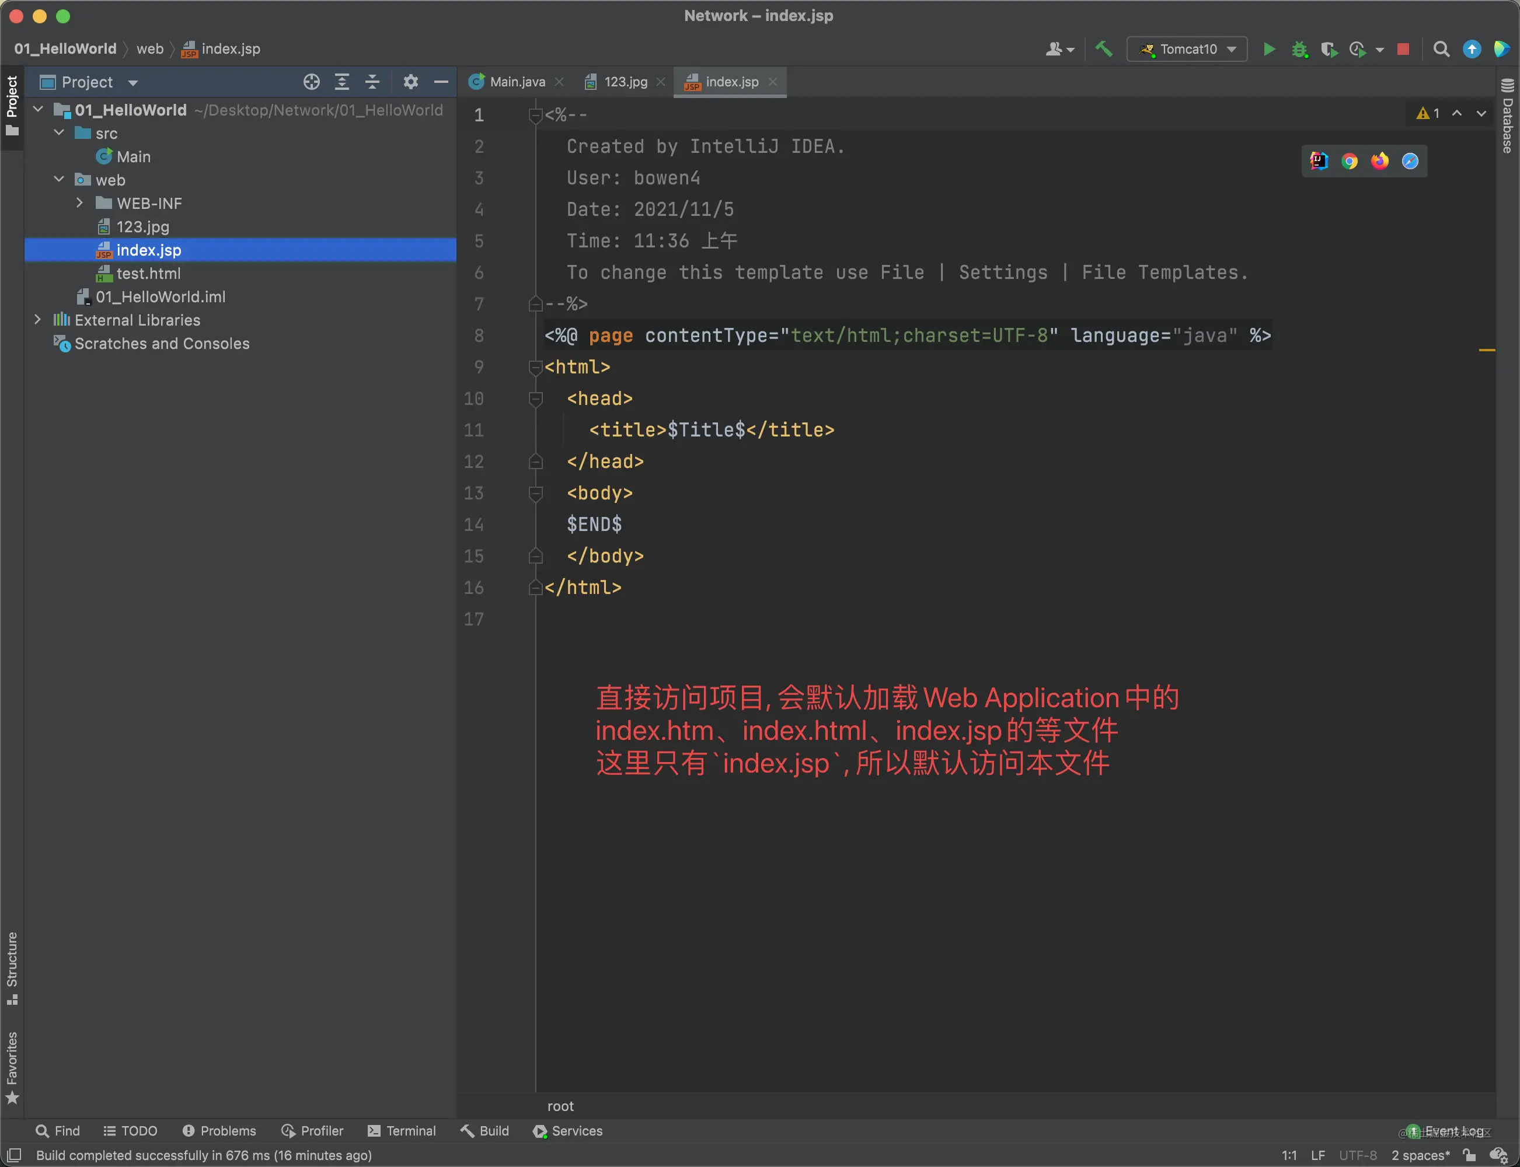Open page in IntelliJ built-in preview
This screenshot has height=1167, width=1520.
coord(1319,161)
